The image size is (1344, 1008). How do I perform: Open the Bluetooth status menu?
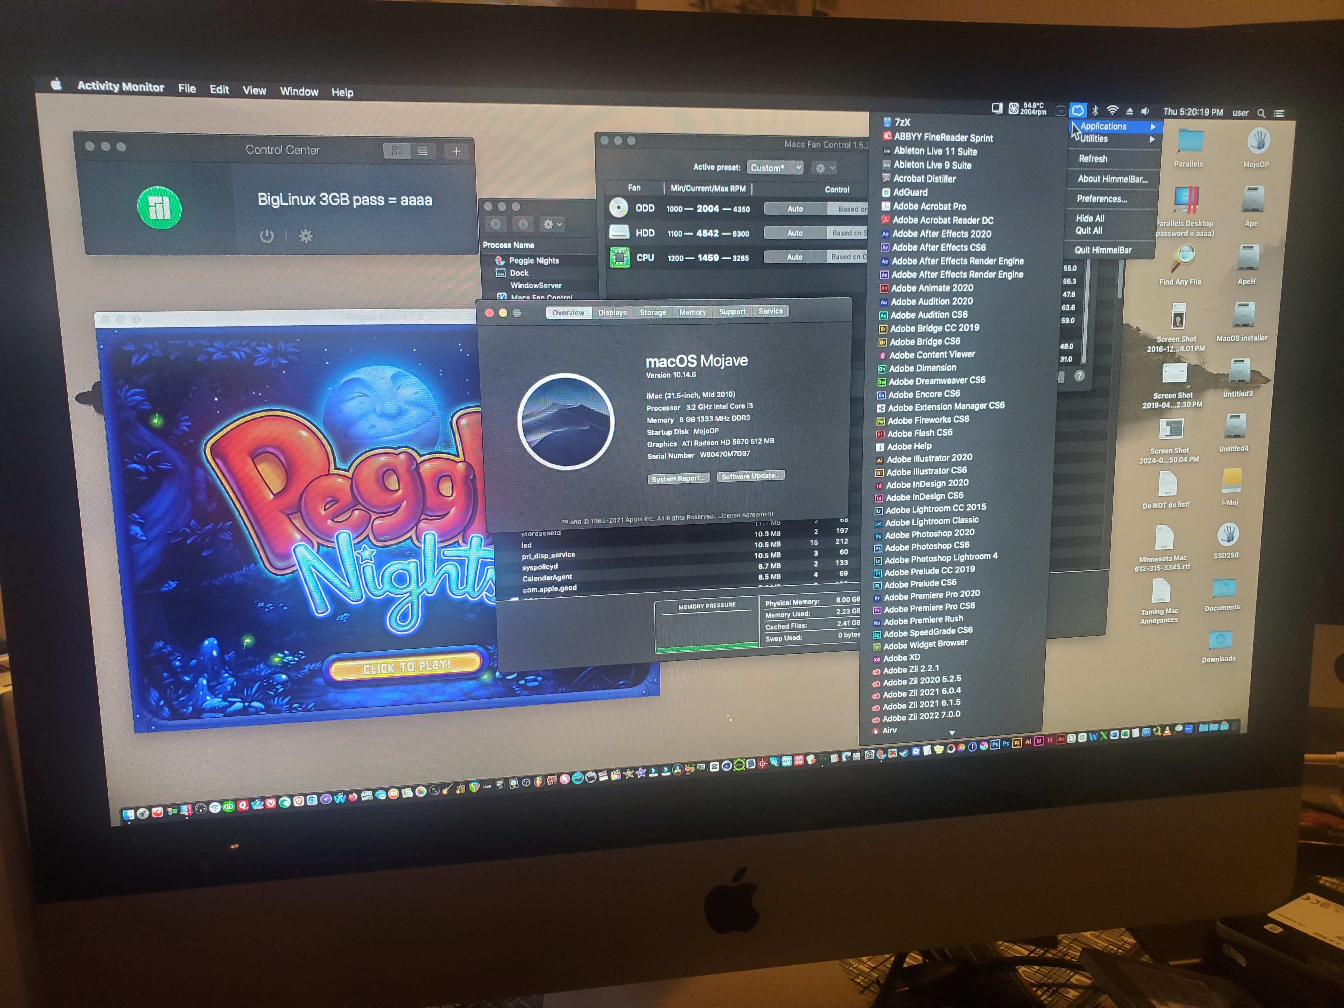click(1095, 111)
